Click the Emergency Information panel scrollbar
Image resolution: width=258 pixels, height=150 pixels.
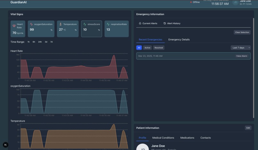click(x=254, y=68)
